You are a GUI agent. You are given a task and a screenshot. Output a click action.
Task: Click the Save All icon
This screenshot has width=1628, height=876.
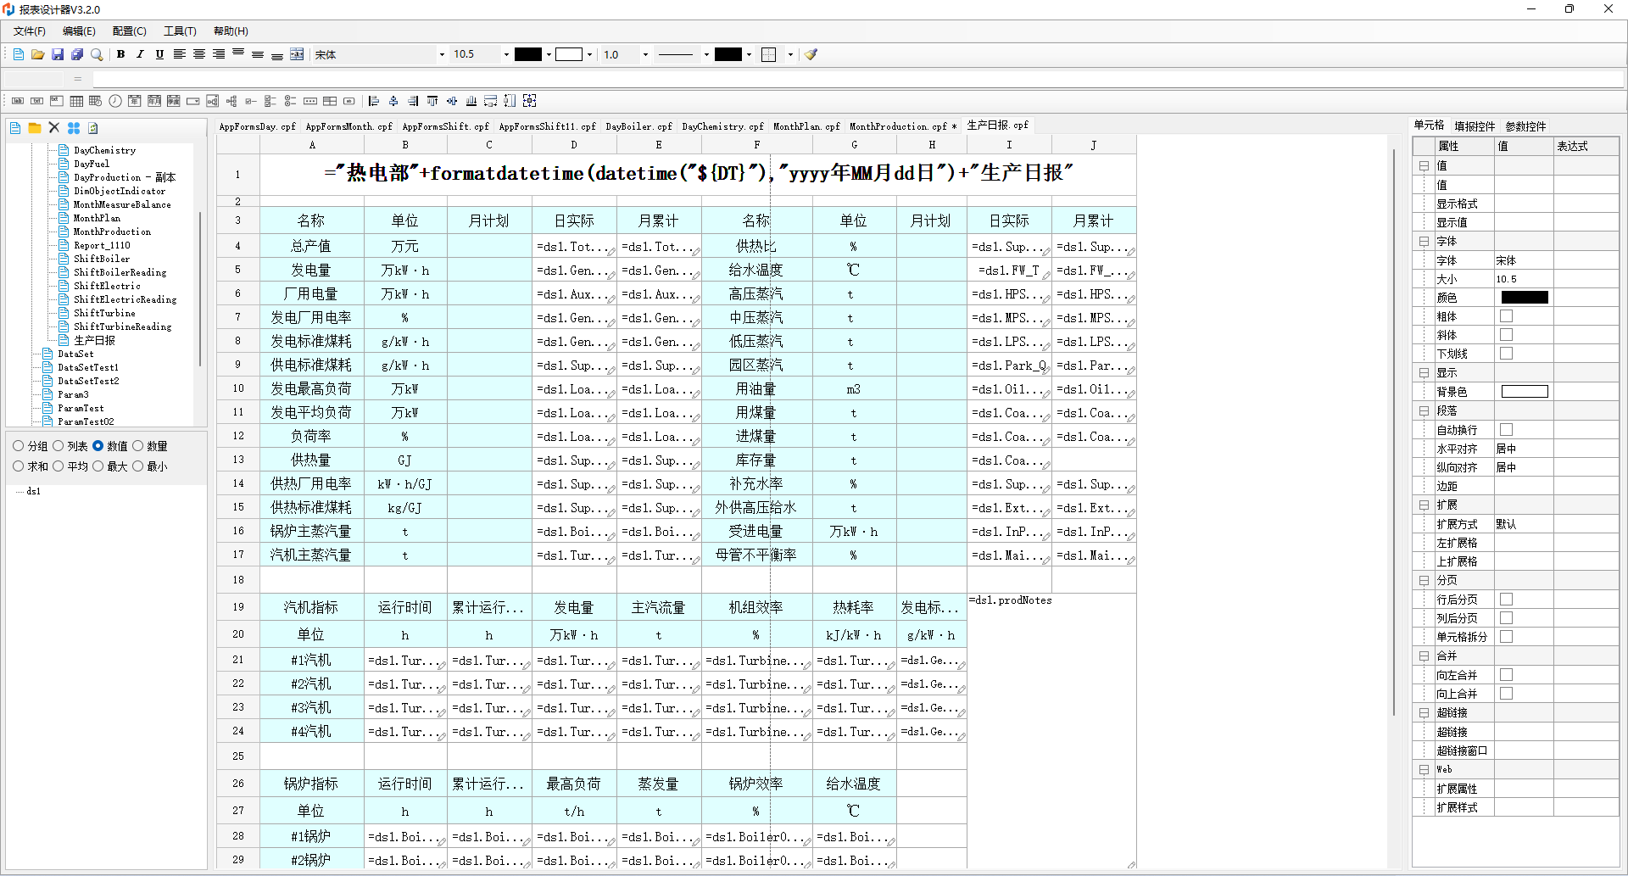[77, 54]
